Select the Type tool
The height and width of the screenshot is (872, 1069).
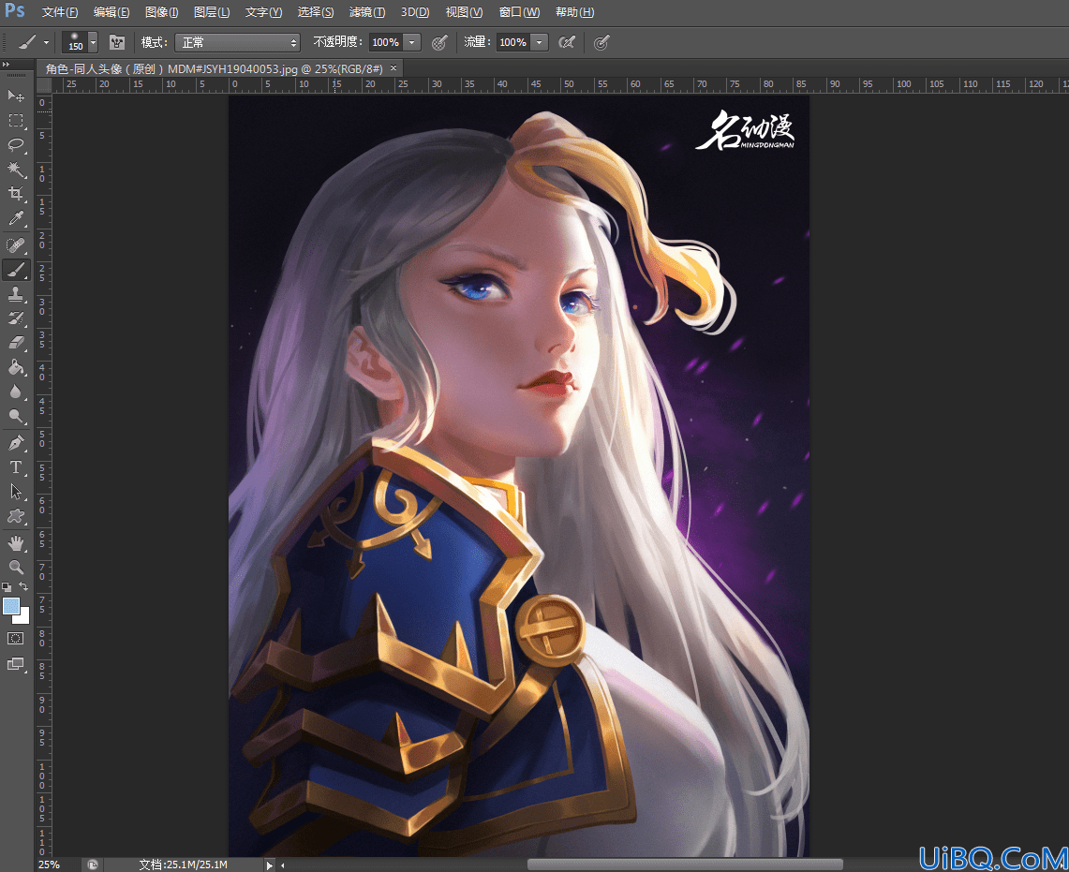point(16,467)
